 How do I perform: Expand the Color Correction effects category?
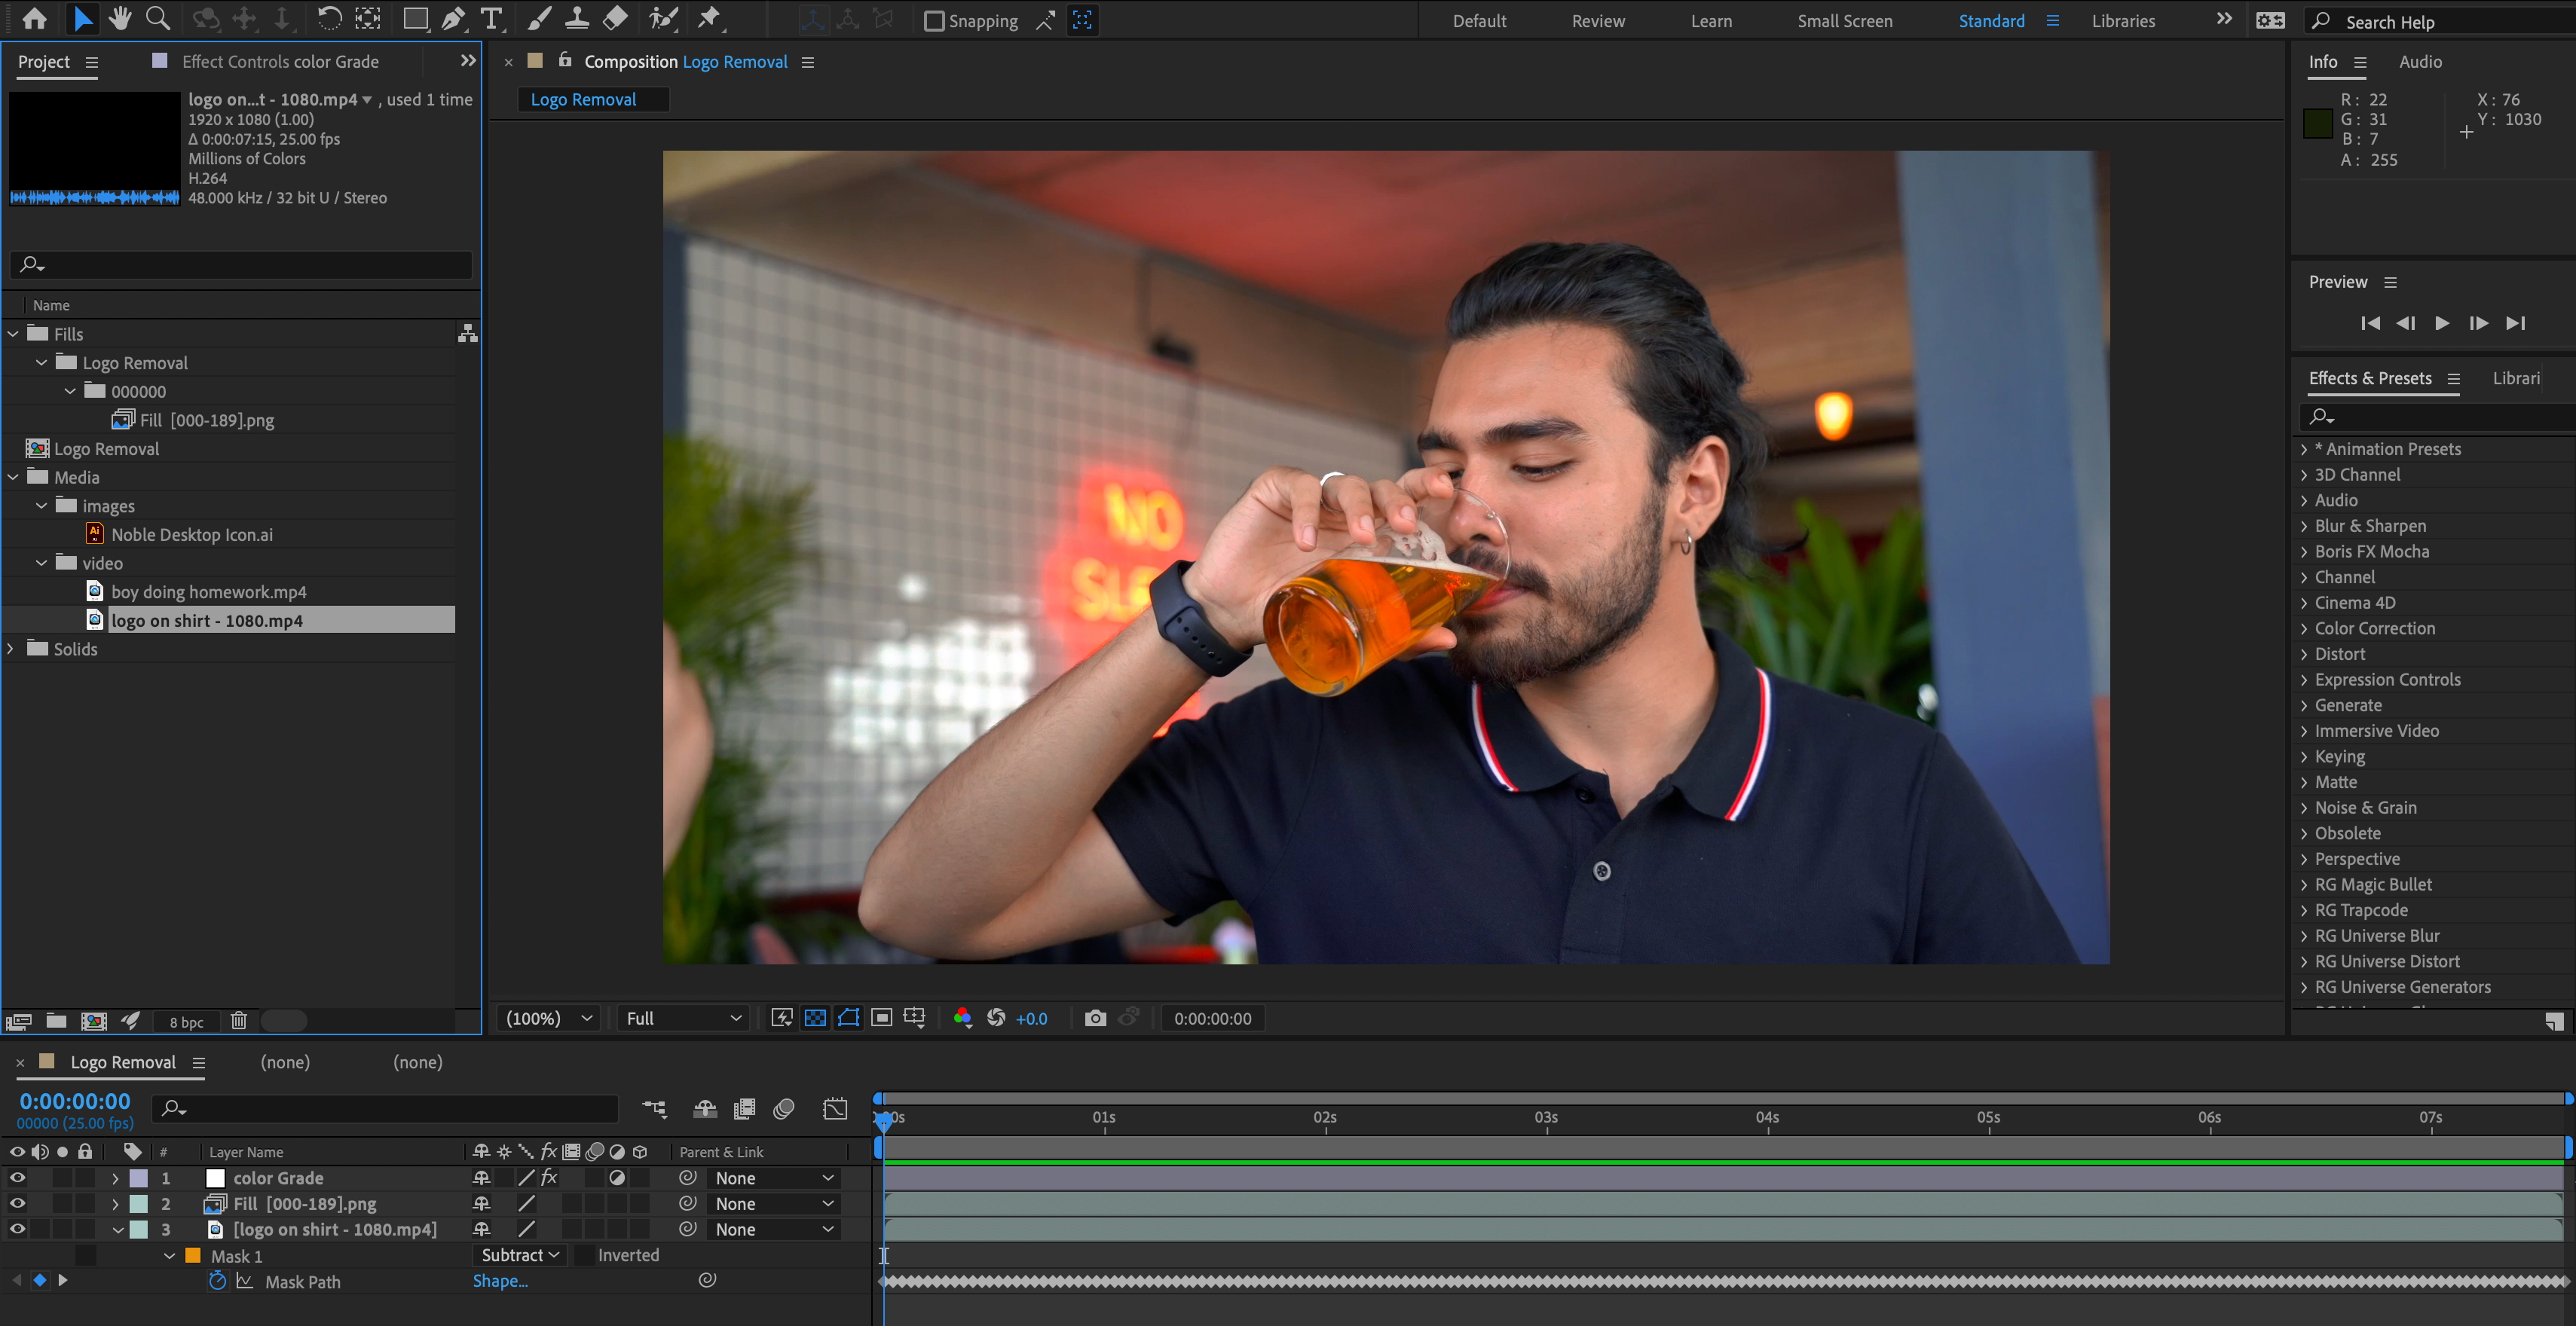[x=2305, y=628]
